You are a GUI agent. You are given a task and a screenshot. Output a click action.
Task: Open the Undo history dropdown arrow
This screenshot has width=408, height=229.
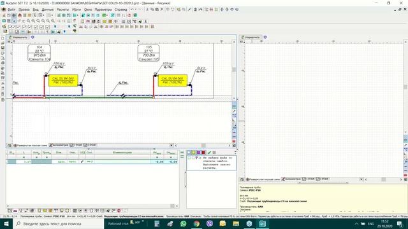[x=136, y=10]
